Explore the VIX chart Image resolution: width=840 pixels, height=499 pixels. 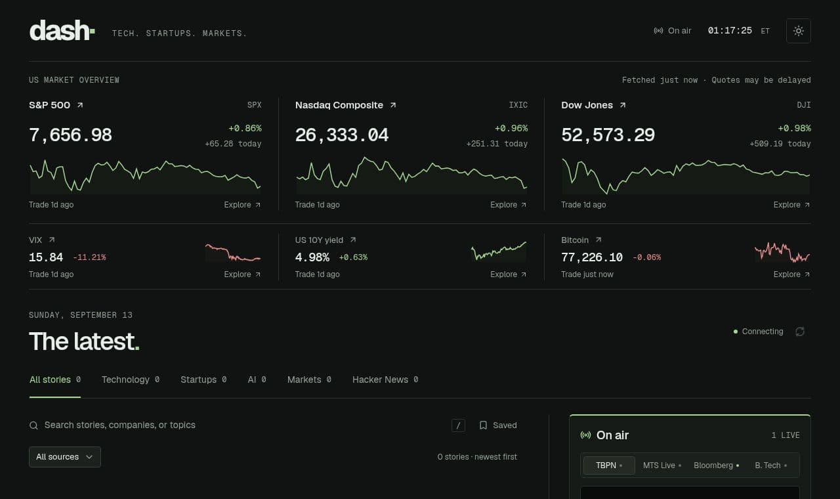click(x=243, y=274)
